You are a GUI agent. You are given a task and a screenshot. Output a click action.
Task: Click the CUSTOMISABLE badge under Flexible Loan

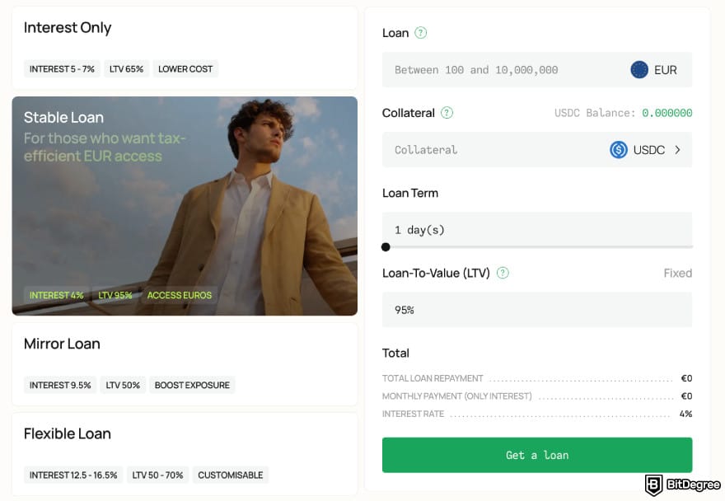pos(231,475)
